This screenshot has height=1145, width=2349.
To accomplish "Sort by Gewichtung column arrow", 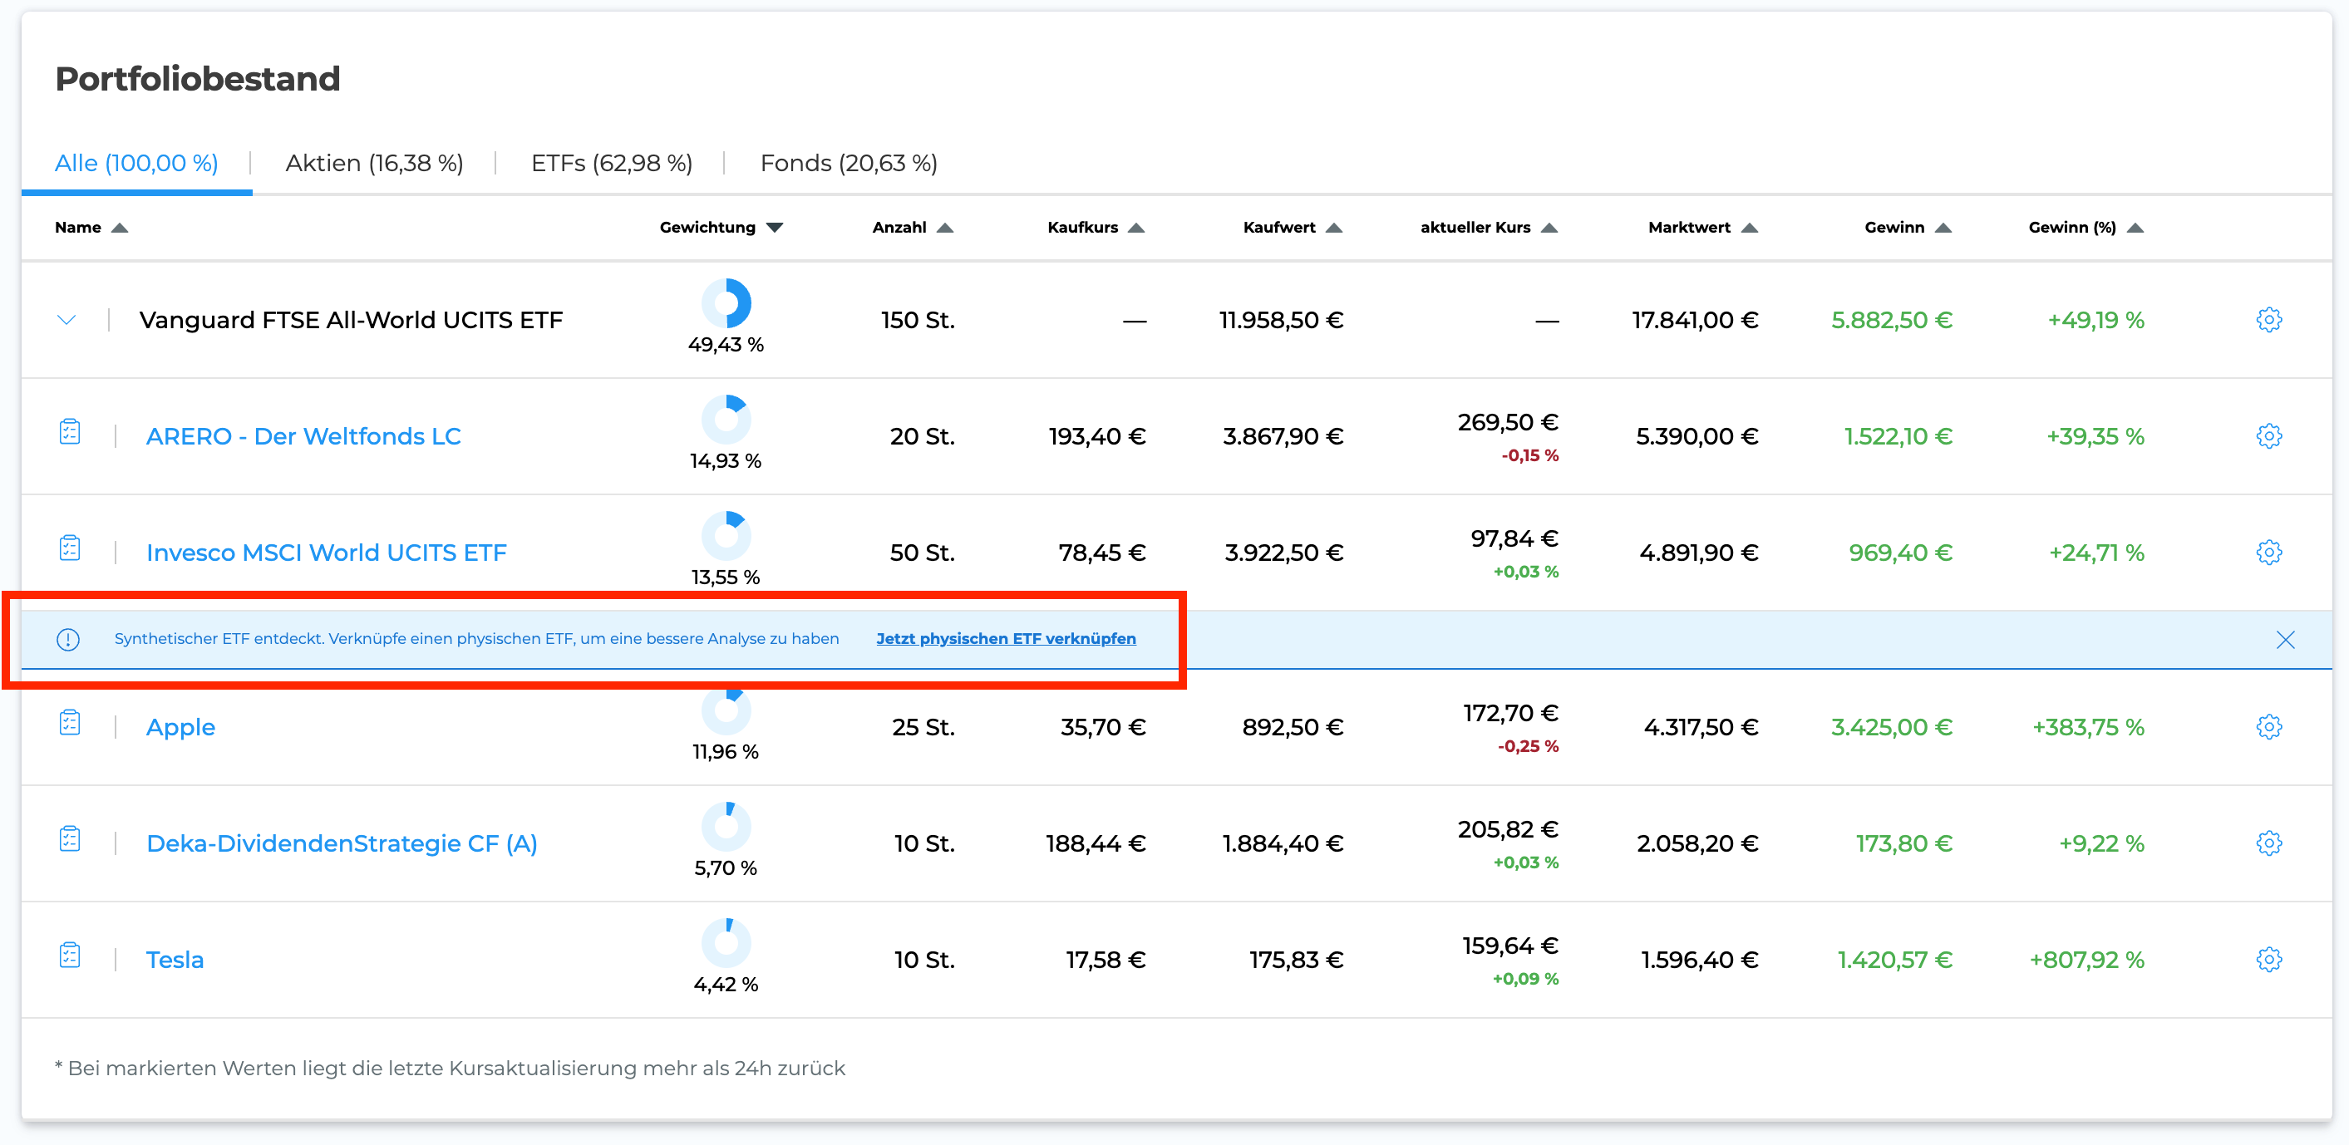I will pyautogui.click(x=775, y=227).
